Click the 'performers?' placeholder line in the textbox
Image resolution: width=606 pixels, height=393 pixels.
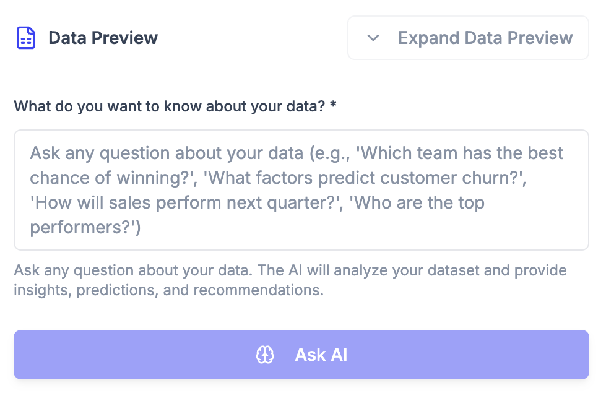click(85, 228)
